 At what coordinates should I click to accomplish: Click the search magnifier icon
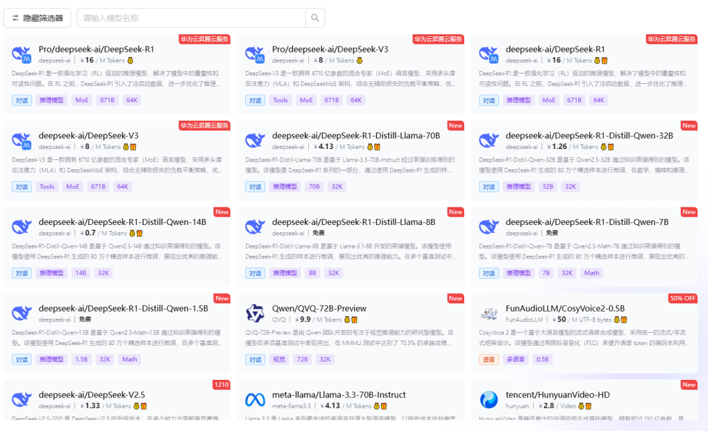click(315, 18)
